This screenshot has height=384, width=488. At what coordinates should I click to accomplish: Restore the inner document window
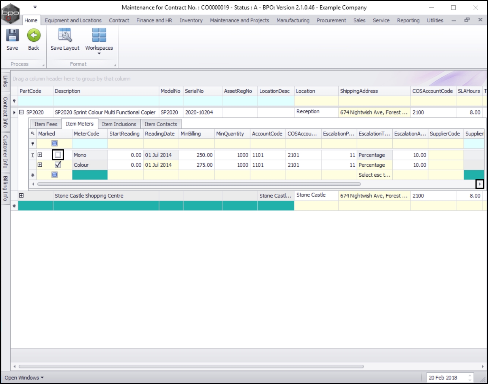[x=467, y=20]
